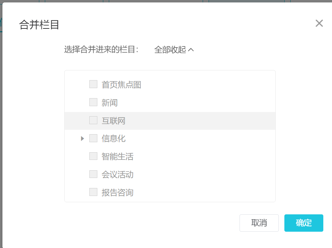Enable the 新闻 checkbox

93,102
